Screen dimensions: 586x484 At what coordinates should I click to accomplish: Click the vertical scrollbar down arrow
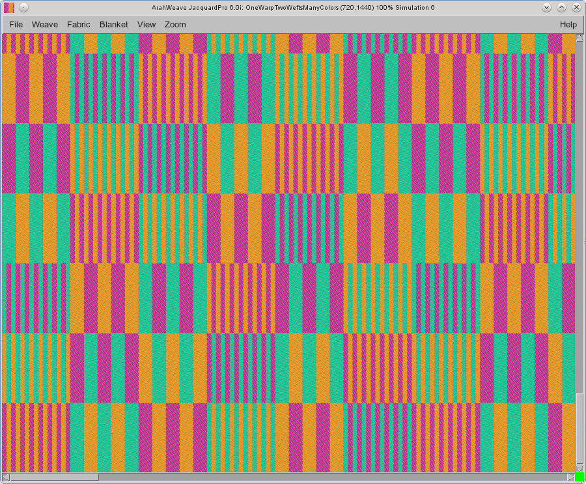coord(579,468)
